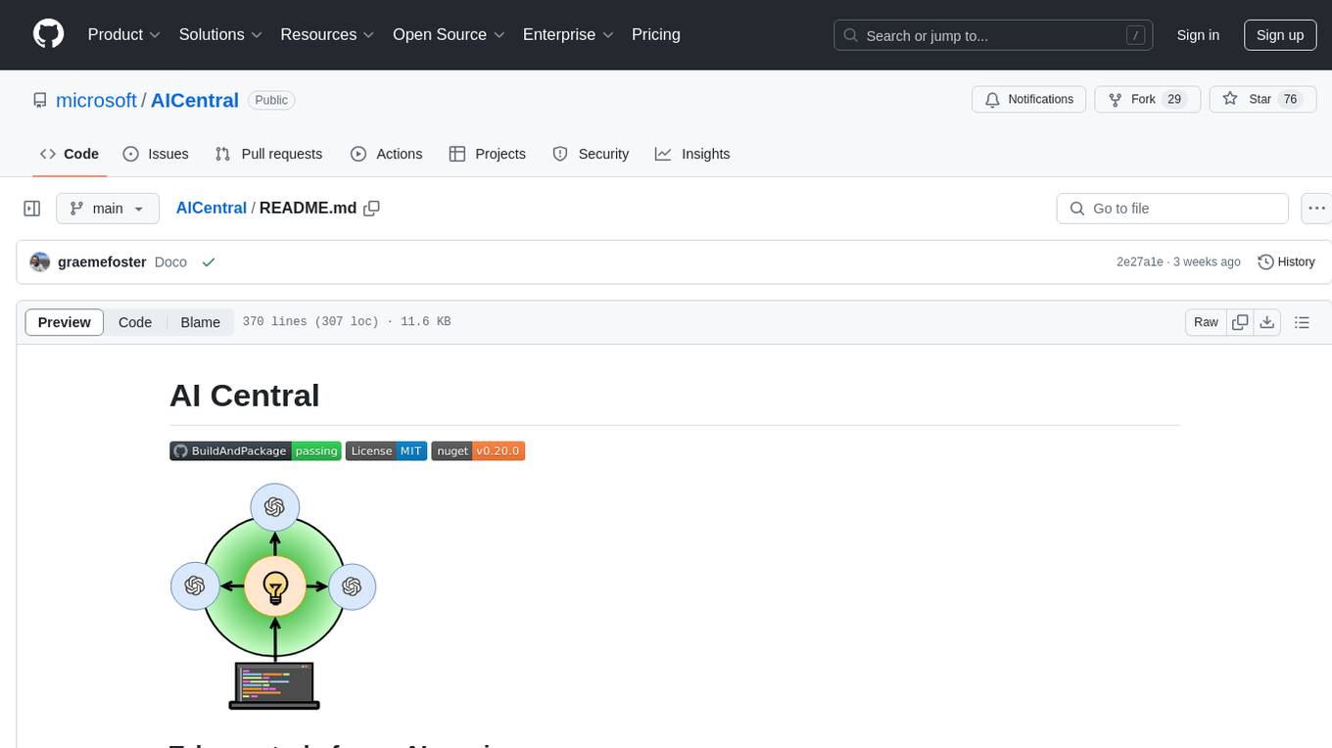Open graemefoster's avatar
Screen dimensions: 1332x748
coord(40,262)
